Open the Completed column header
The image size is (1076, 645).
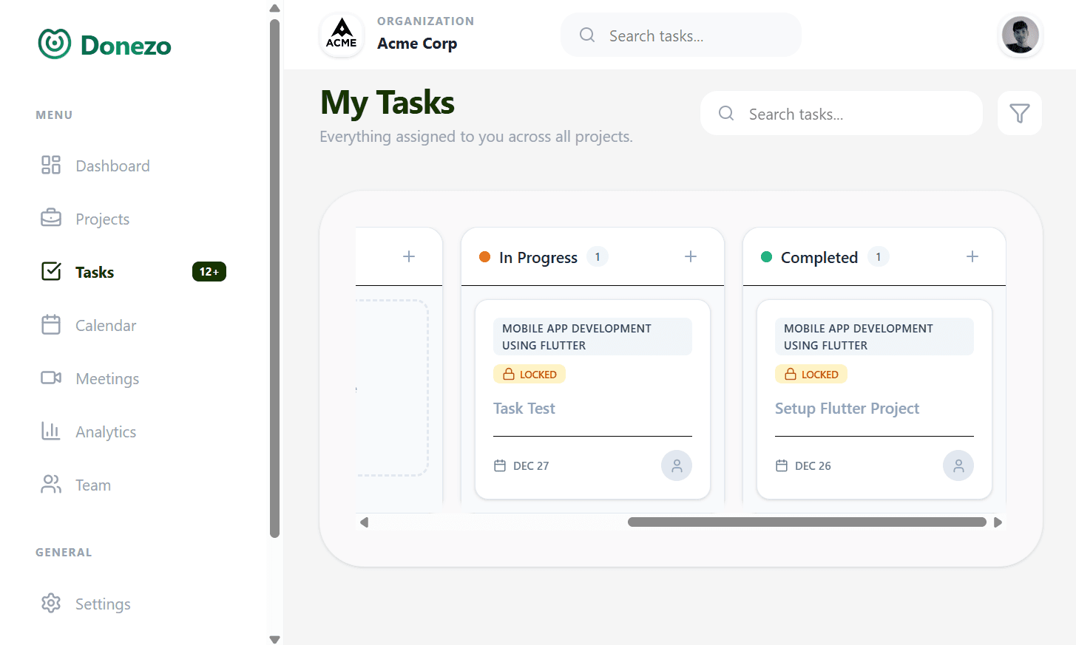819,257
